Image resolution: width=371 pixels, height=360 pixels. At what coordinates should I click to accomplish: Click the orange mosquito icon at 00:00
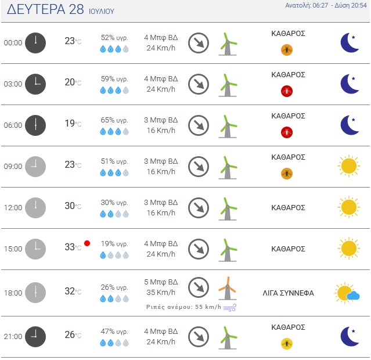(287, 50)
